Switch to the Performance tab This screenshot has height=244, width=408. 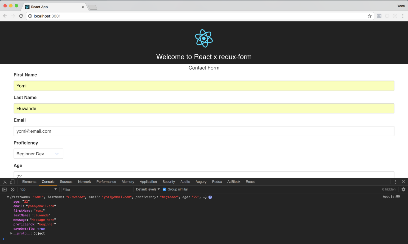point(106,182)
